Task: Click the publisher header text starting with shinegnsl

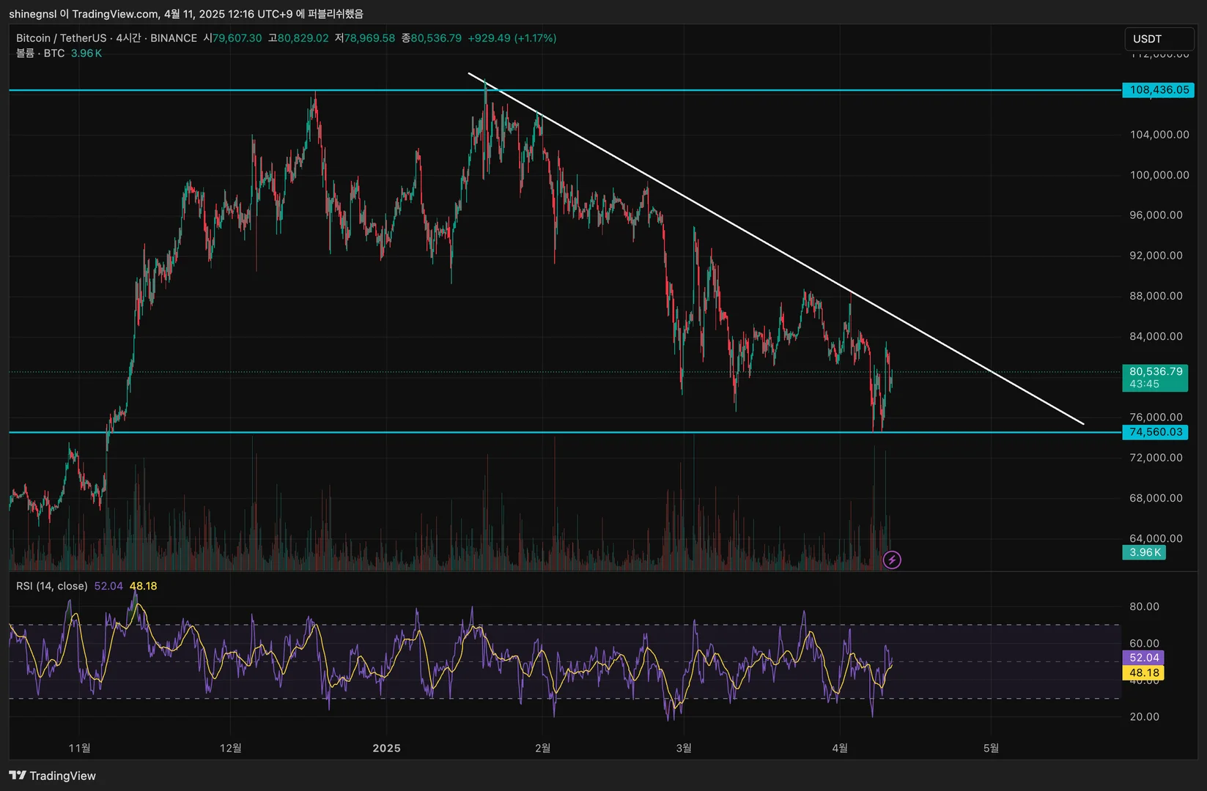Action: [186, 14]
